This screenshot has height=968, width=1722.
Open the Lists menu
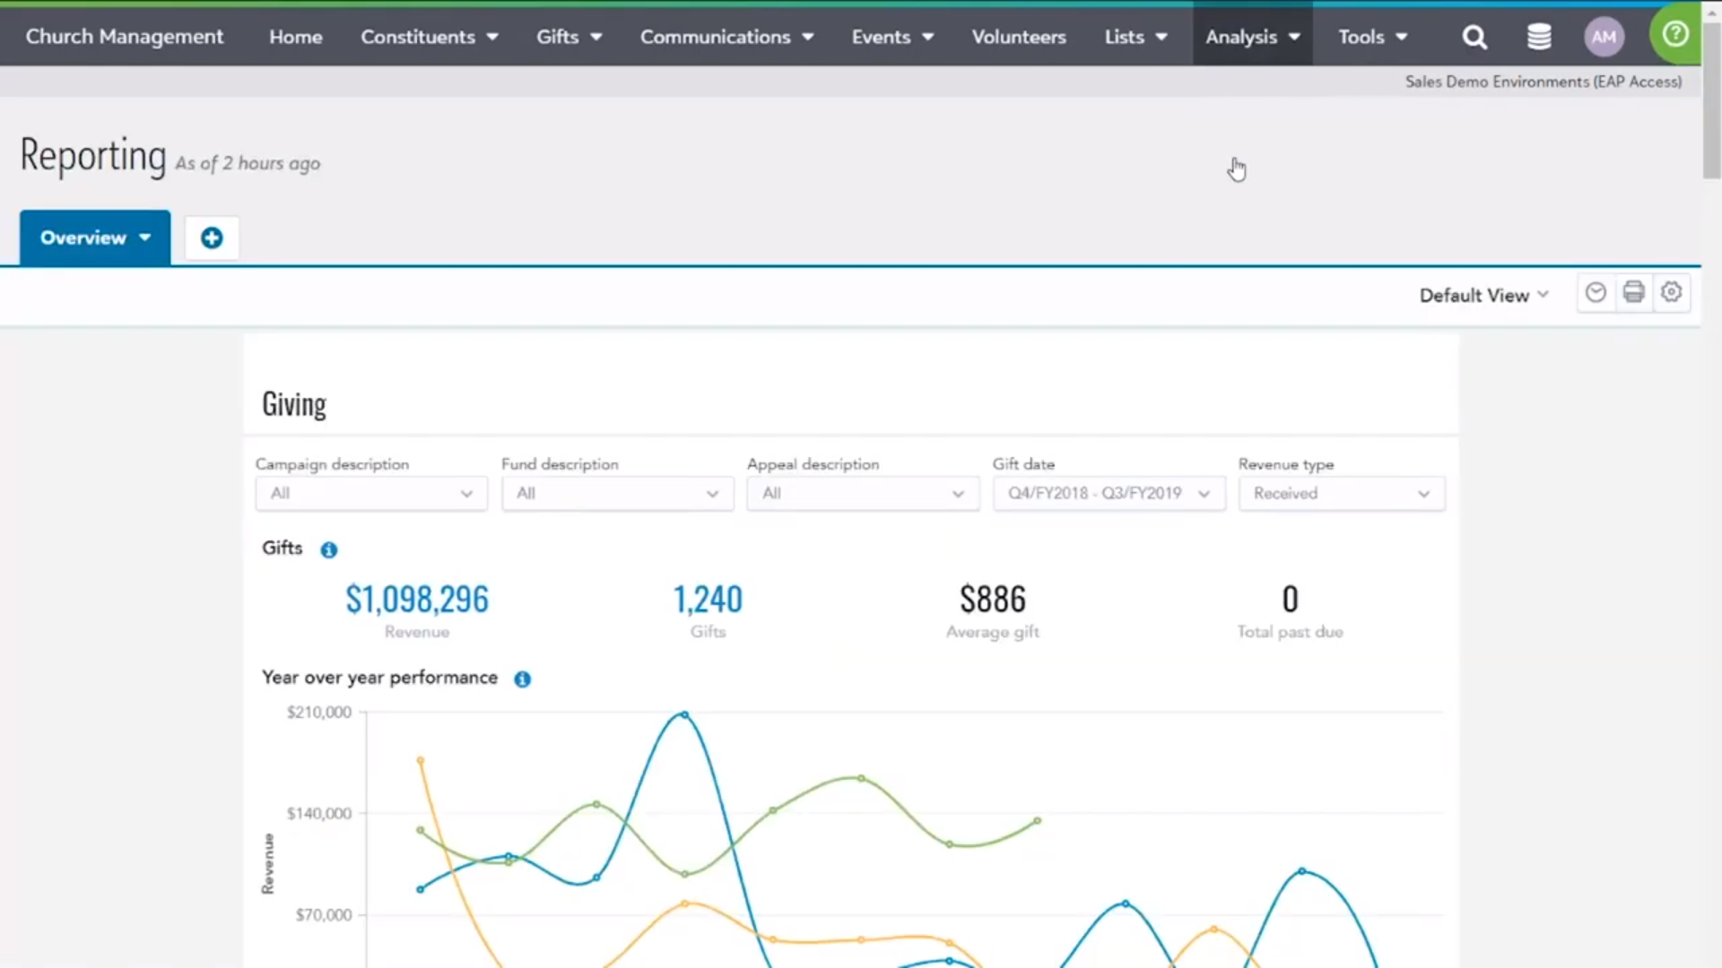point(1136,37)
